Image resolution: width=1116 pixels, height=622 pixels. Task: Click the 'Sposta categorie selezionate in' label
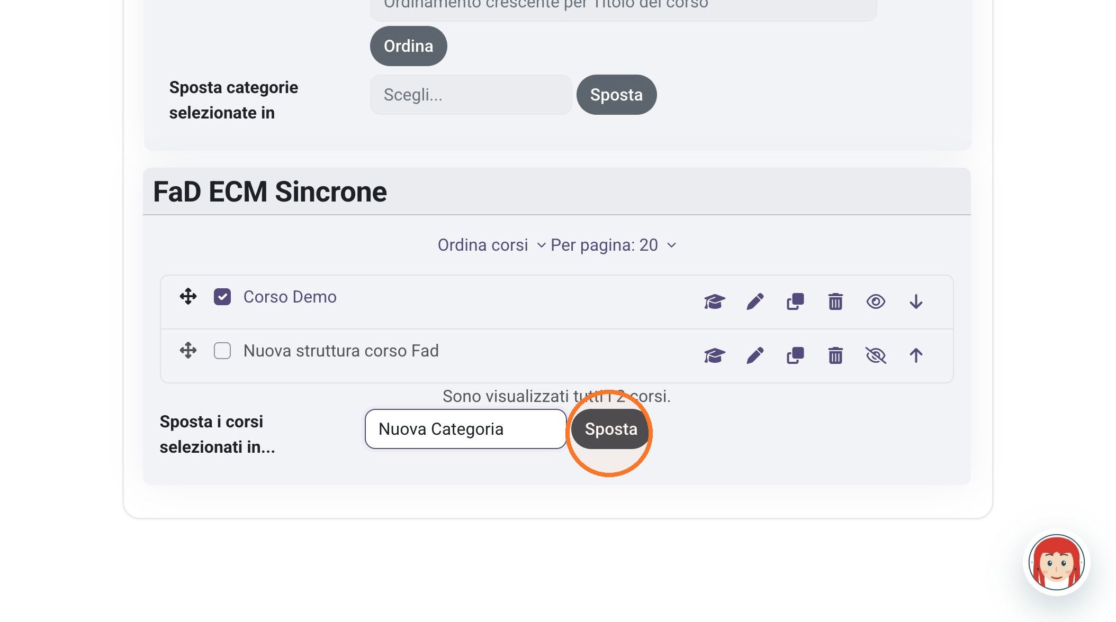233,100
